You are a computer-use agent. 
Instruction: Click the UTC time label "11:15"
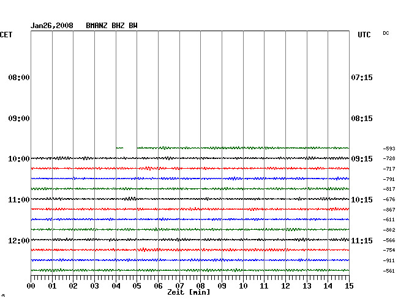click(x=362, y=241)
